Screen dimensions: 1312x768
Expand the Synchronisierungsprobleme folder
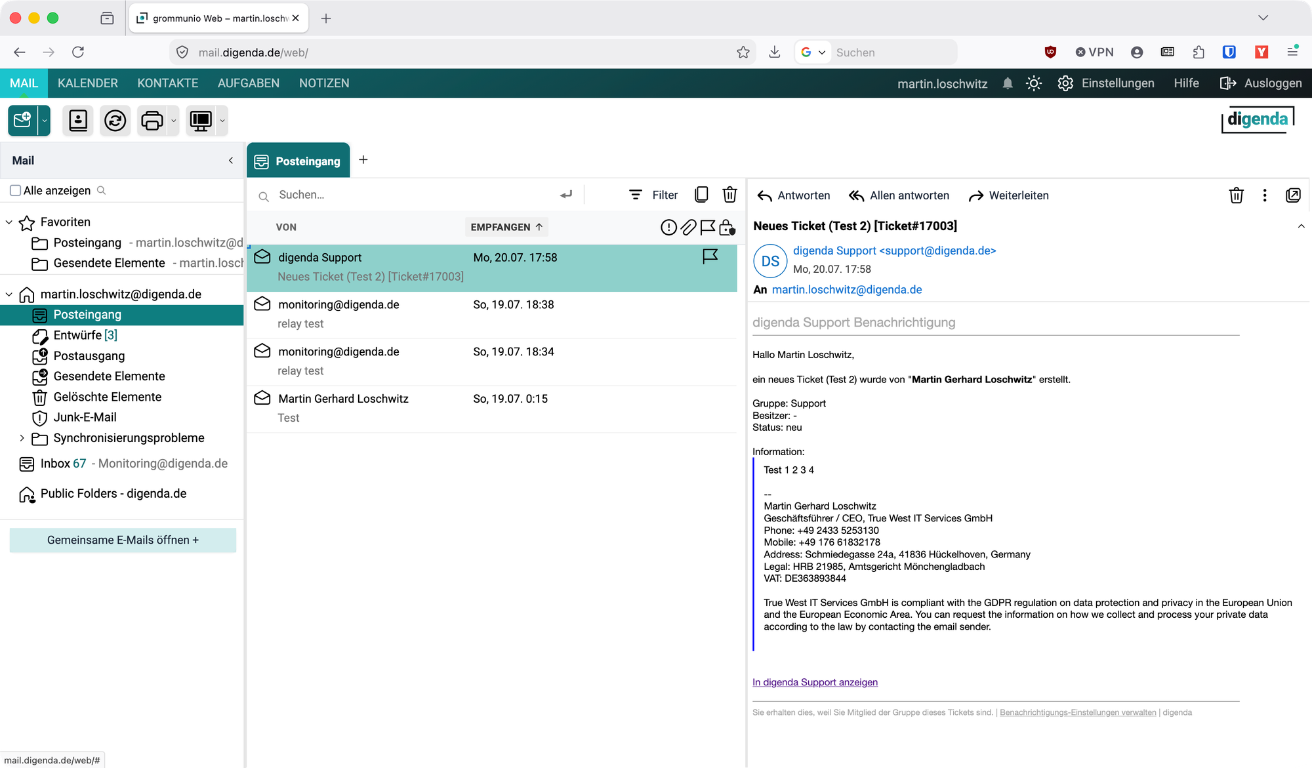tap(22, 438)
